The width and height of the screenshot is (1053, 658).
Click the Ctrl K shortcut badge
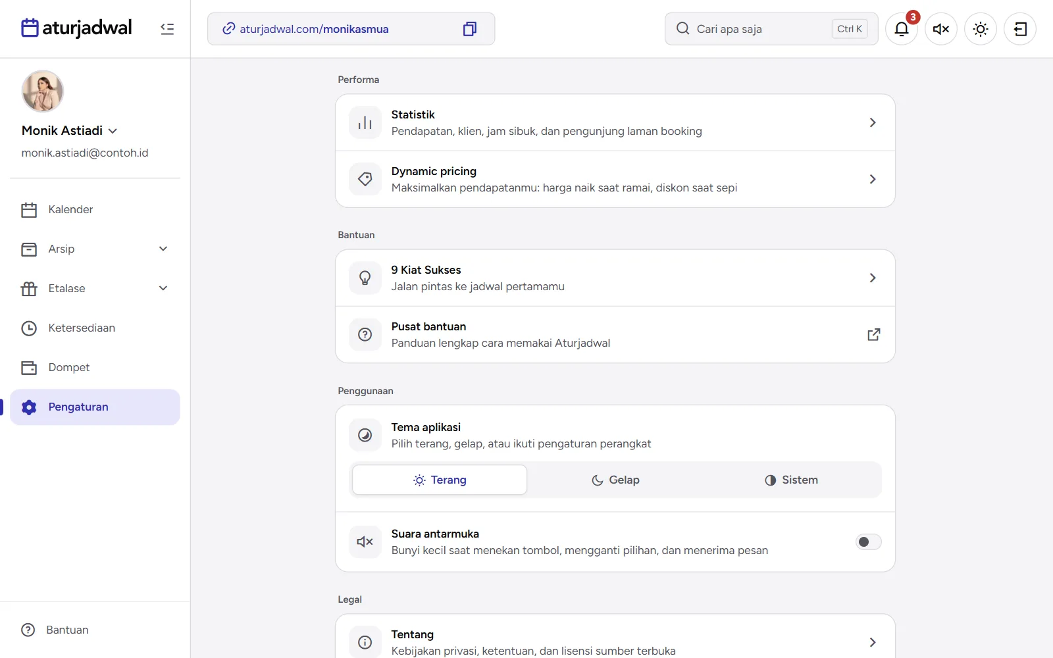point(850,29)
